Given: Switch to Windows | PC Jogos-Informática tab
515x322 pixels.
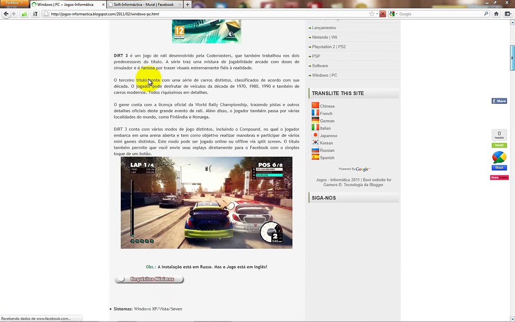Looking at the screenshot, I should pos(68,4).
